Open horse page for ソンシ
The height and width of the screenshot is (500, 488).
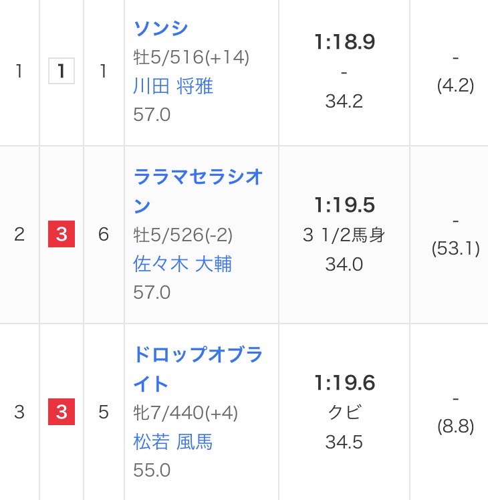click(x=161, y=28)
